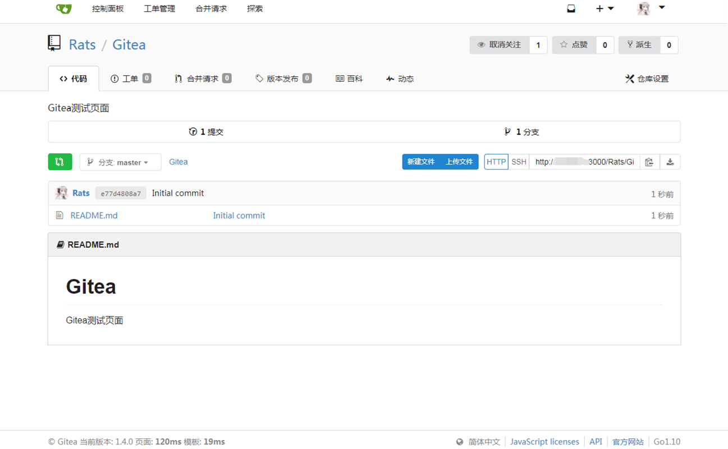This screenshot has width=728, height=449.
Task: Click the Gitea breadcrumb path link
Action: click(178, 162)
